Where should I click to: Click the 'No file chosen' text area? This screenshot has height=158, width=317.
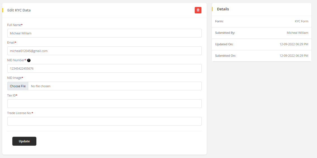click(x=41, y=86)
